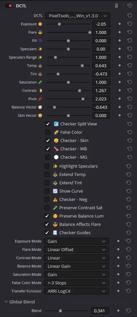This screenshot has height=317, width=137.
Task: Click the Contrast keyframe diamond
Action: pos(120,90)
